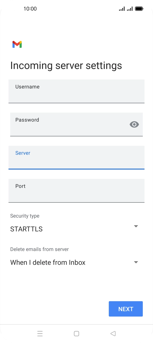The image size is (153, 343).
Task: Tap the back navigation arrow
Action: tap(113, 333)
